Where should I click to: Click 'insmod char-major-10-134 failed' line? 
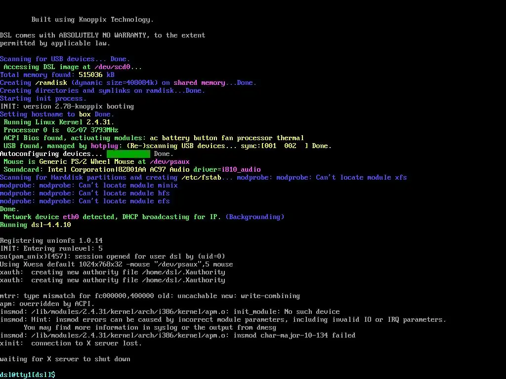tap(178, 336)
